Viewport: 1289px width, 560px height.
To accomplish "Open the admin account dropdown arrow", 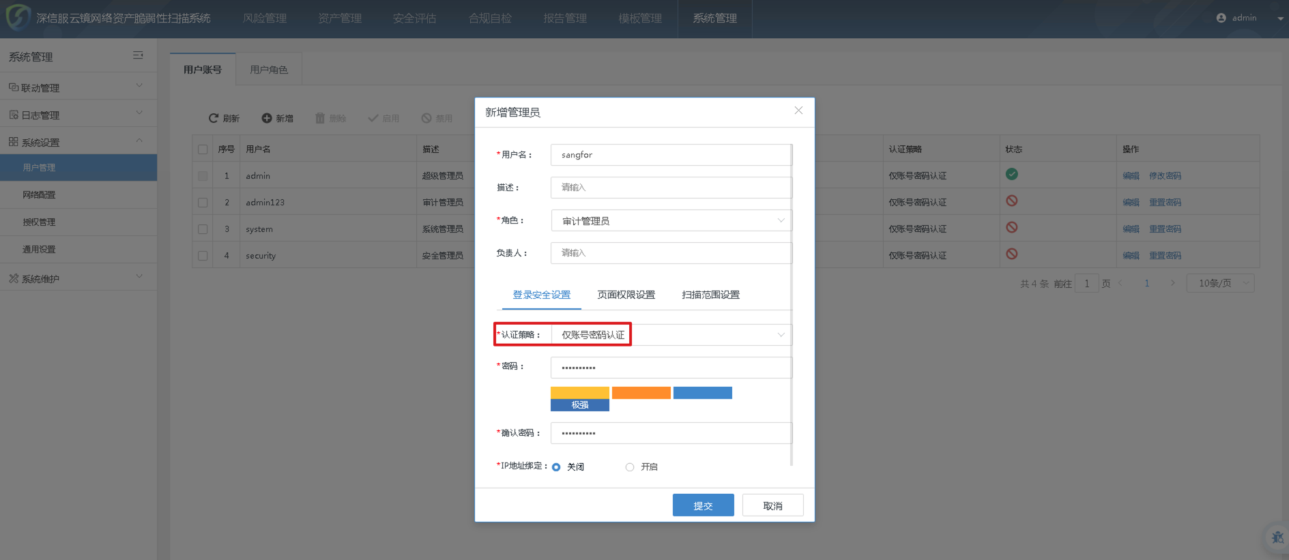I will (1280, 18).
